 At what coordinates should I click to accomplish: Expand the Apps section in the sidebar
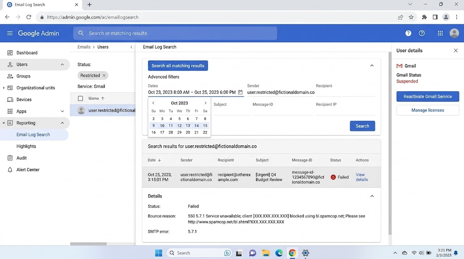(x=62, y=111)
